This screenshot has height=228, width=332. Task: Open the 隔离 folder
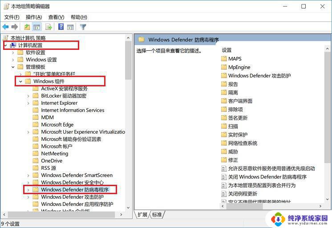click(233, 93)
